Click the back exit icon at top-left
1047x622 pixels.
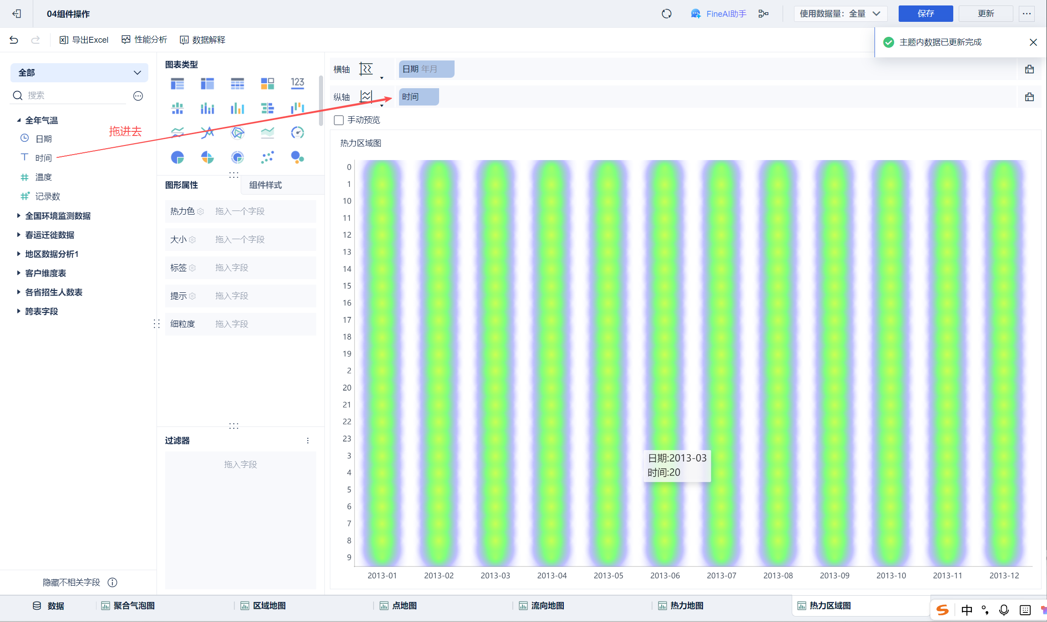[17, 14]
